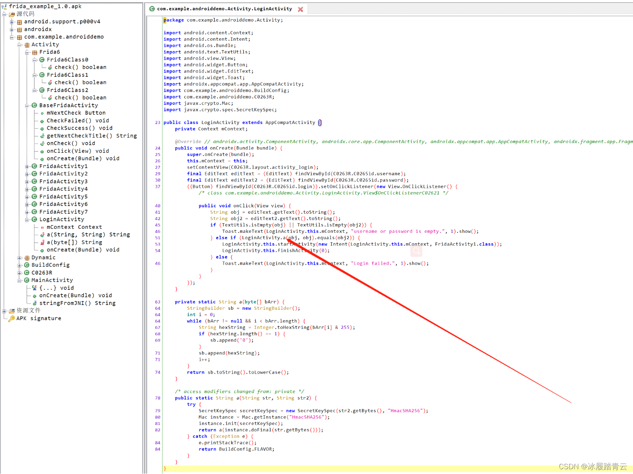Click the frida_example_1.0.apk root icon
Image resolution: width=633 pixels, height=474 pixels.
[4, 6]
